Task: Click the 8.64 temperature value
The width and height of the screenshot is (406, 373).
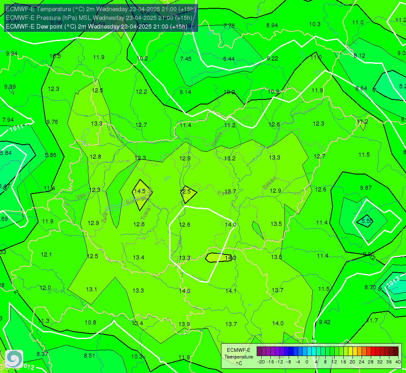Action: pos(361,89)
